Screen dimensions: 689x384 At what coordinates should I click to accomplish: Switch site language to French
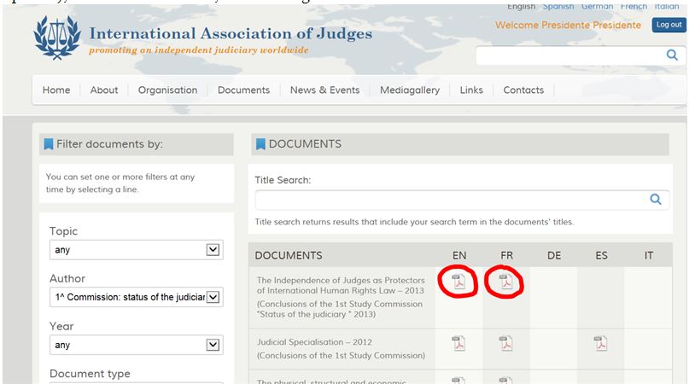click(x=634, y=6)
